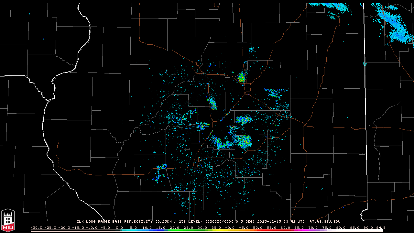The image size is (414, 233).
Task: Click the 20.0 dBZ green section of color scale
Action: [175, 230]
